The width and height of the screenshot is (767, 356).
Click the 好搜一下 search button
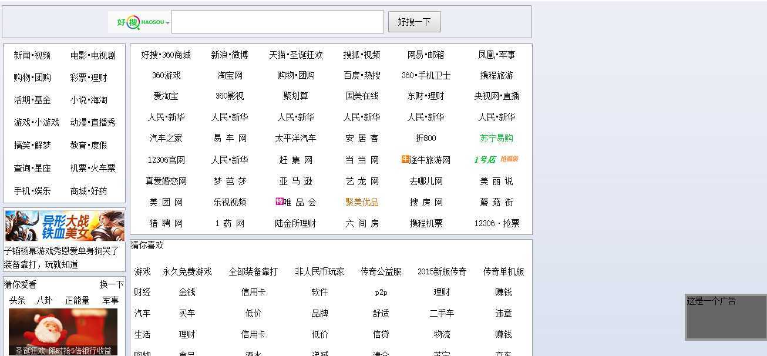(x=414, y=22)
